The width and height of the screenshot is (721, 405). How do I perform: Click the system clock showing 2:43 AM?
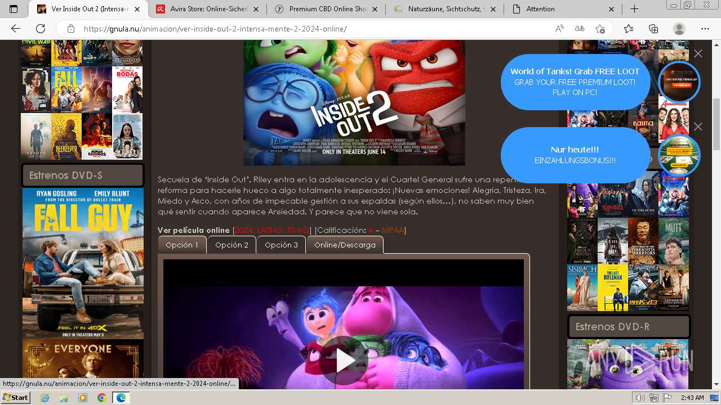tap(692, 398)
